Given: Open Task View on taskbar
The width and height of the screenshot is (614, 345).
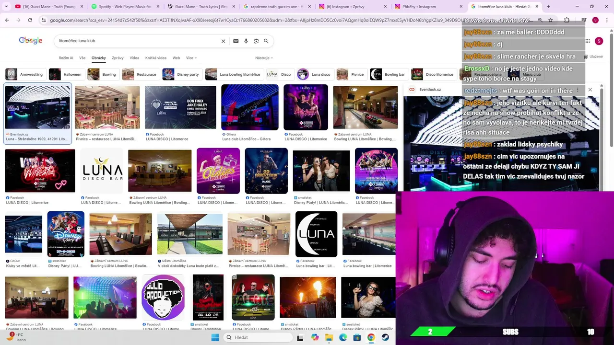Looking at the screenshot, I should (x=300, y=337).
